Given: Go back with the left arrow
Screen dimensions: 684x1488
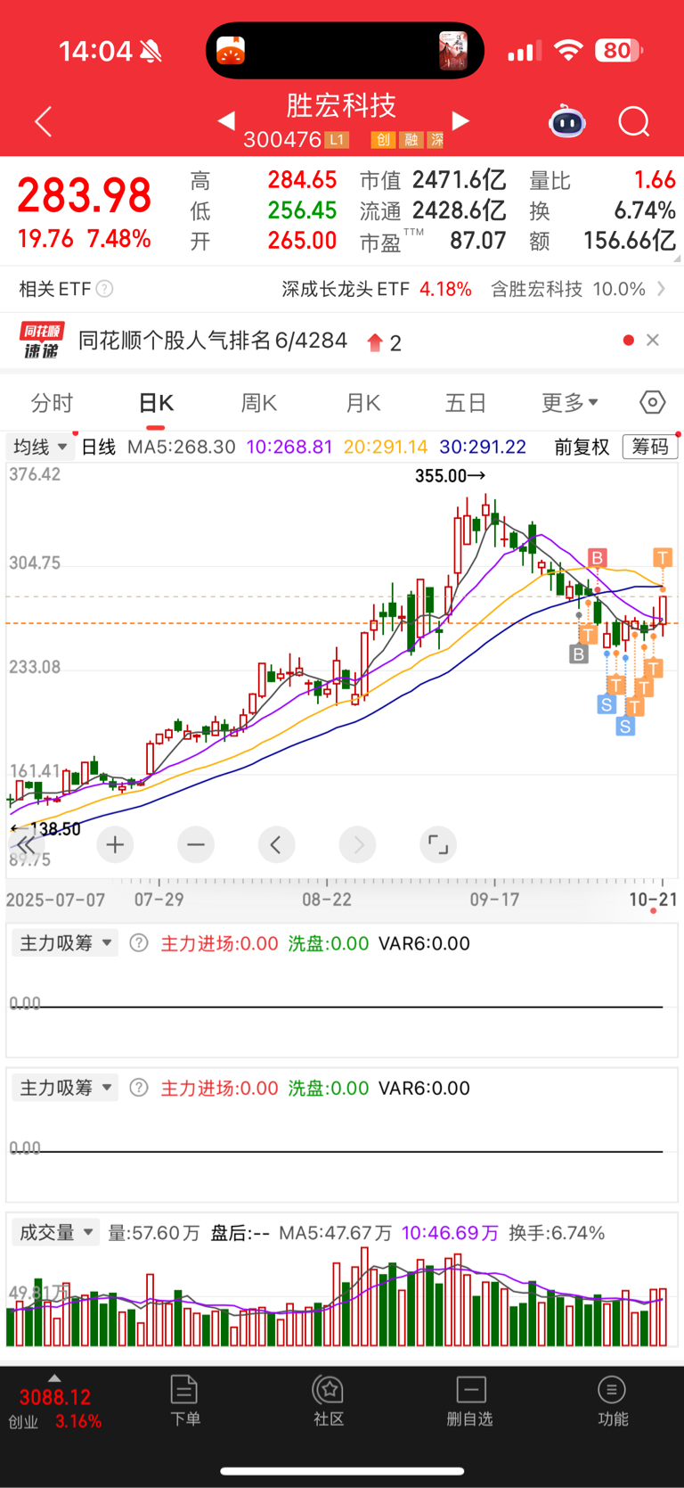Looking at the screenshot, I should [43, 121].
